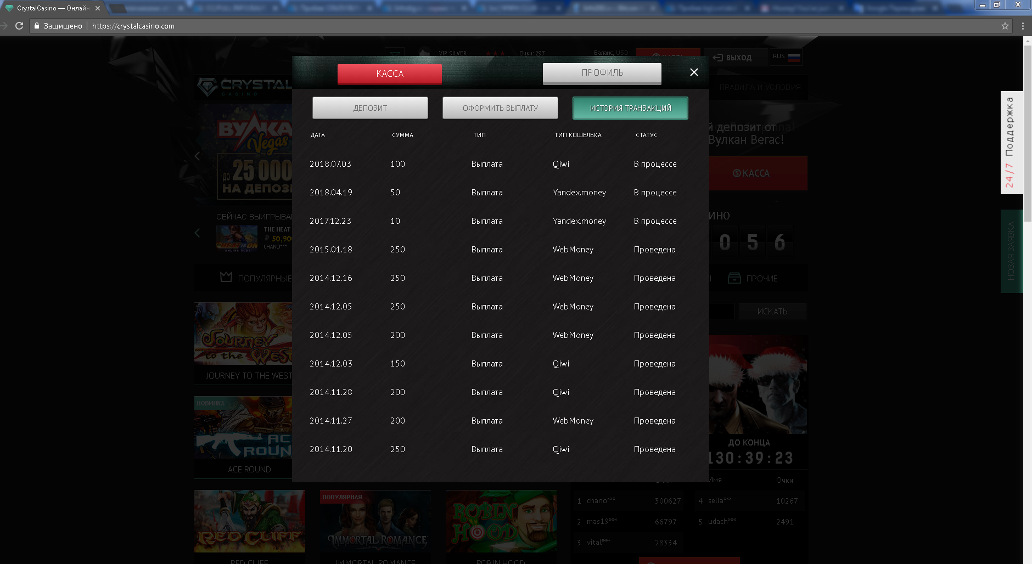Open the КАССА tab in modal
The width and height of the screenshot is (1032, 564).
(x=390, y=74)
